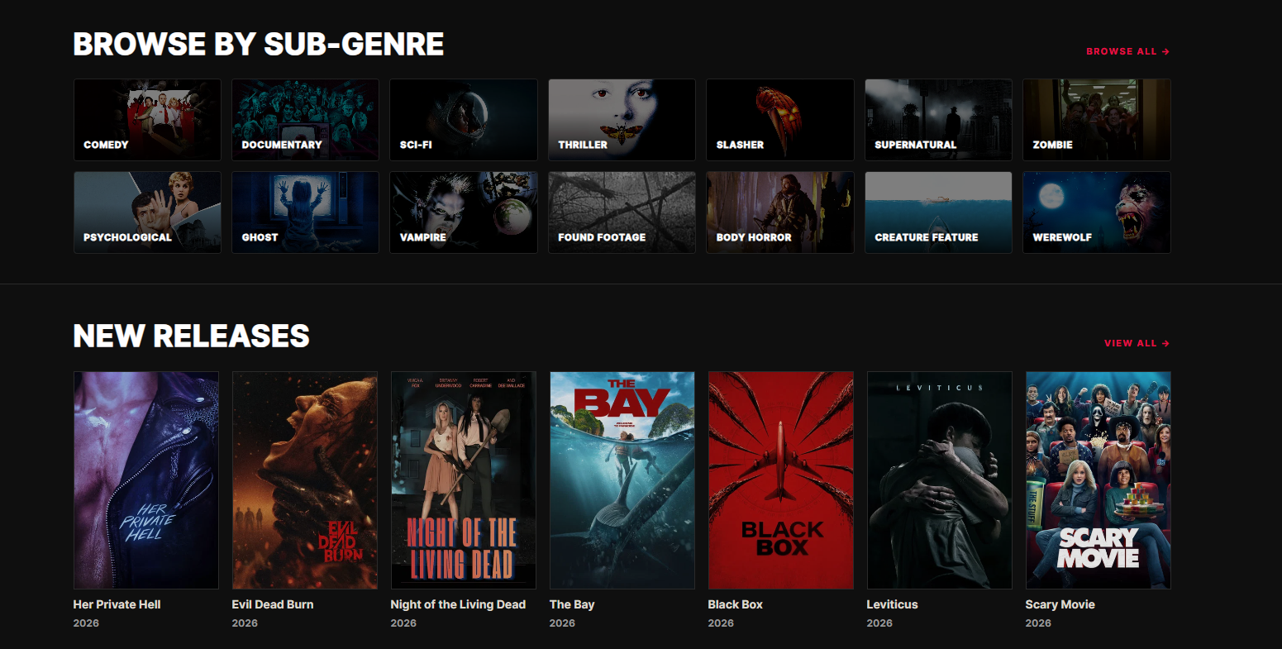Image resolution: width=1282 pixels, height=649 pixels.
Task: Choose the Thriller sub-genre tile
Action: pos(622,120)
